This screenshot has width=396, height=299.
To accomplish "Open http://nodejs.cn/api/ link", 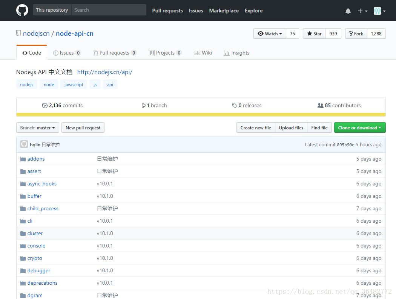I will pos(104,72).
